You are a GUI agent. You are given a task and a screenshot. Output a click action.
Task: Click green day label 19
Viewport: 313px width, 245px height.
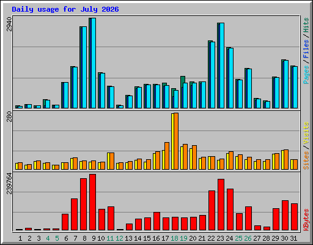pyautogui.click(x=183, y=238)
